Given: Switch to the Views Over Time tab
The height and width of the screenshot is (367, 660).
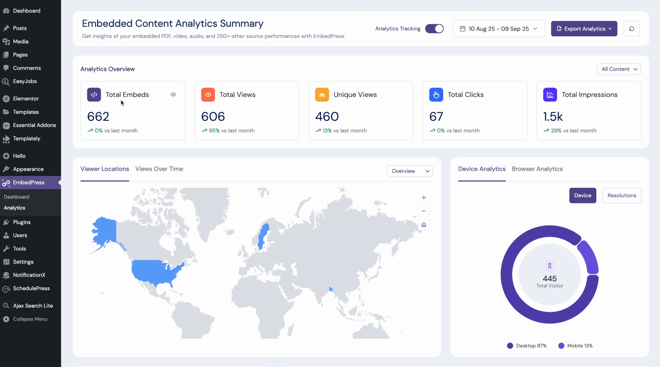Looking at the screenshot, I should [x=159, y=169].
